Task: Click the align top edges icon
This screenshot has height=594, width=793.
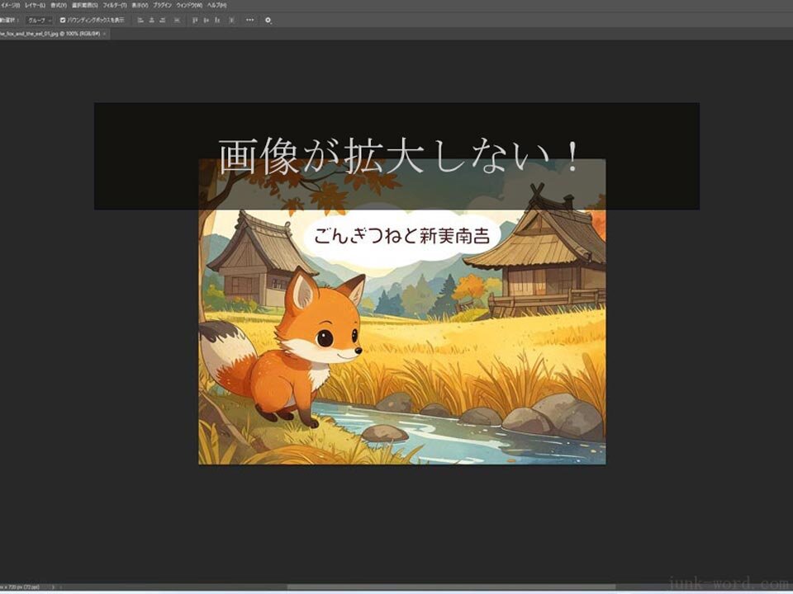Action: 195,20
